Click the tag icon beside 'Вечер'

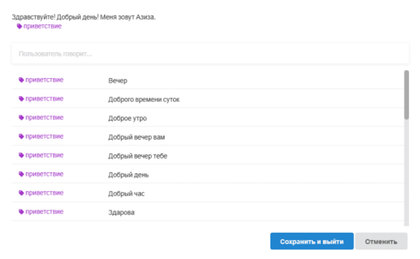tap(21, 80)
